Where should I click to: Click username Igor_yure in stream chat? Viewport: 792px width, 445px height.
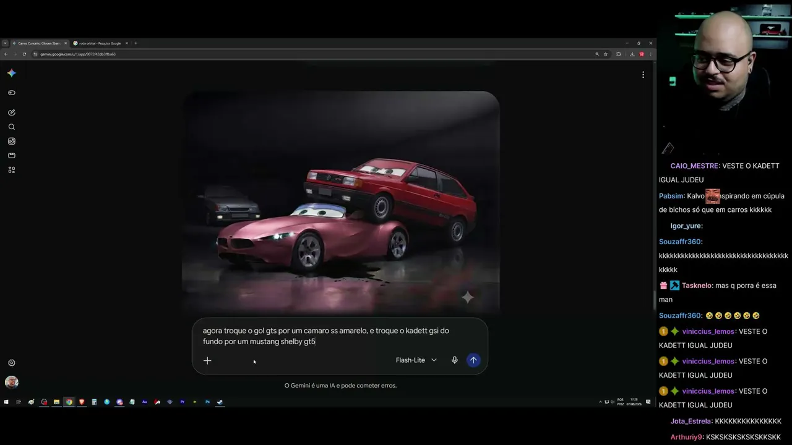[686, 226]
